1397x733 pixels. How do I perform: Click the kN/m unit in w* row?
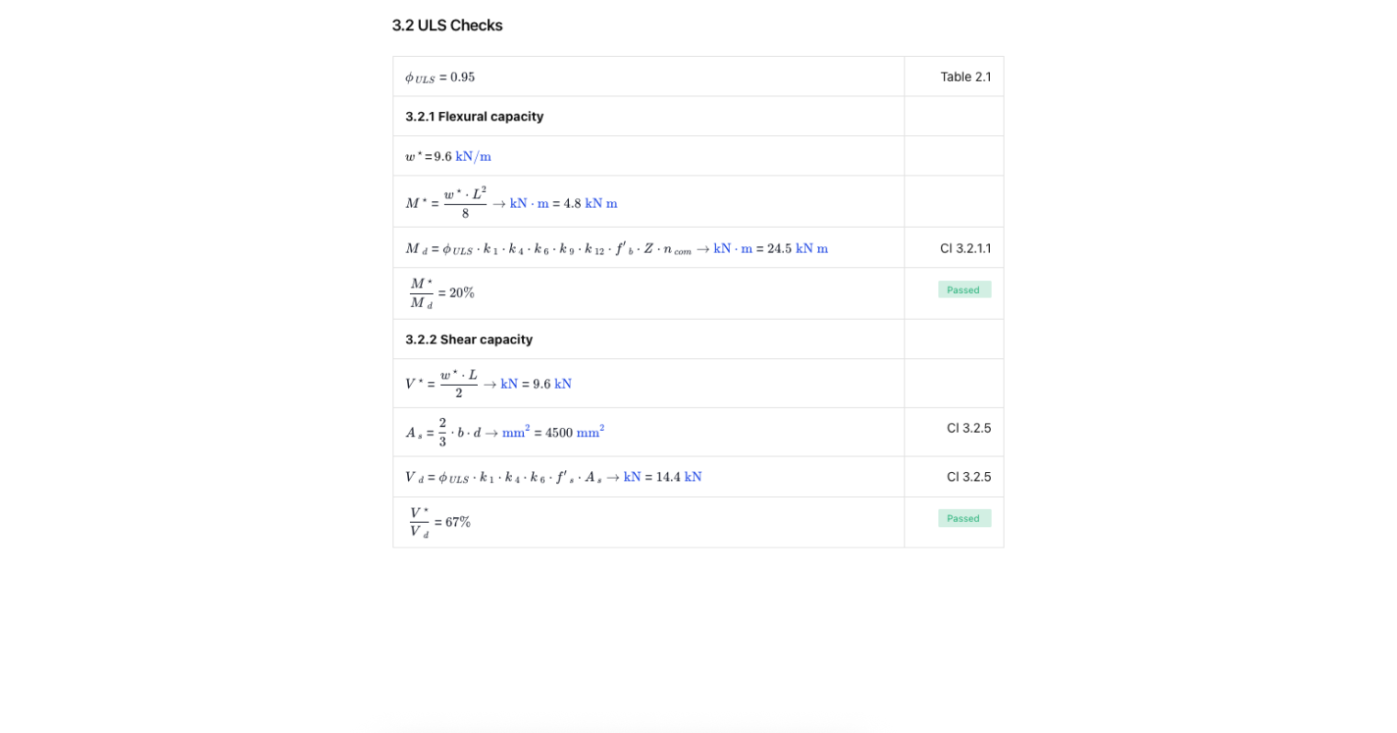[x=473, y=156]
